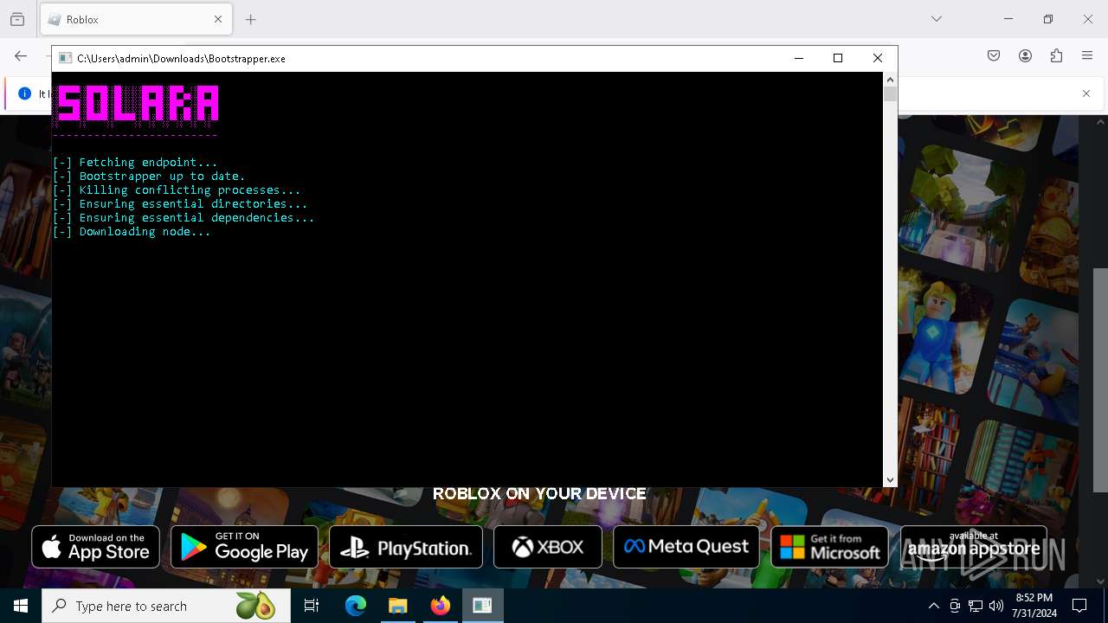Click 'Bootstrapper up to date.' line

[149, 177]
